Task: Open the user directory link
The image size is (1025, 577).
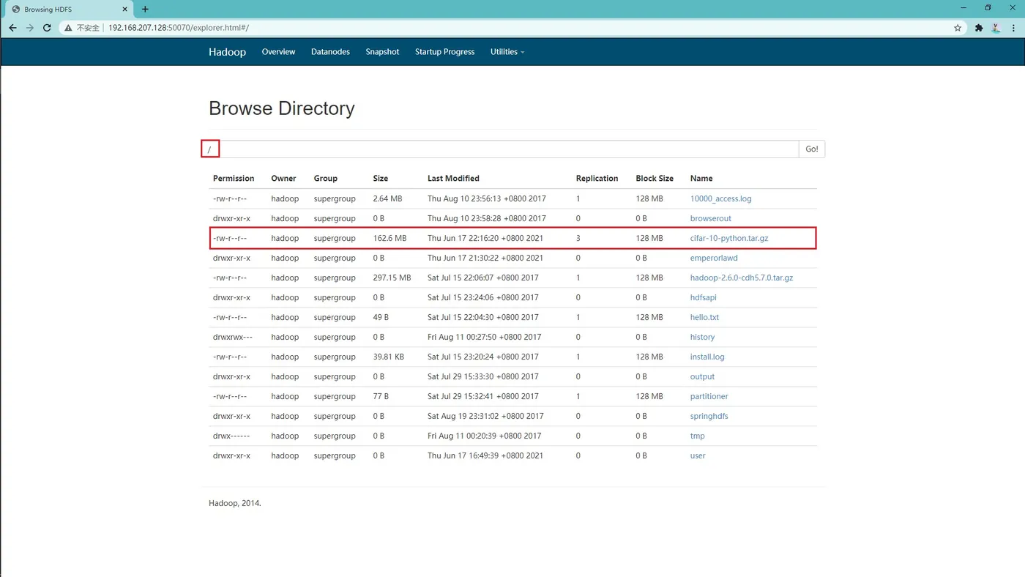Action: tap(698, 455)
